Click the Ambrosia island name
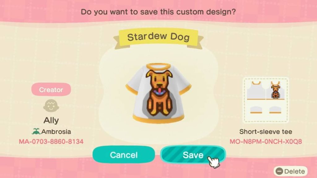 (x=56, y=132)
